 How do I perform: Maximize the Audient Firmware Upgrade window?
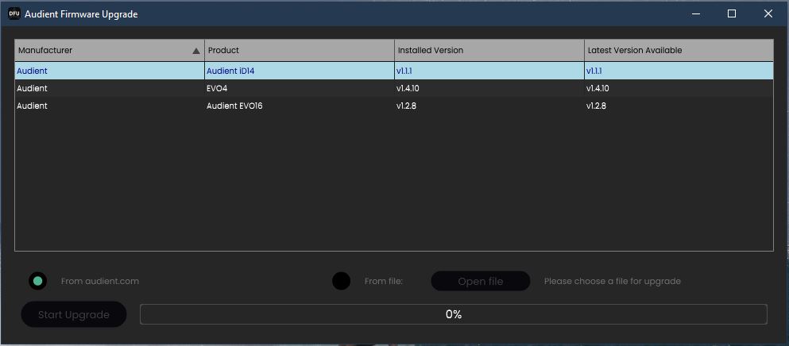coord(732,13)
